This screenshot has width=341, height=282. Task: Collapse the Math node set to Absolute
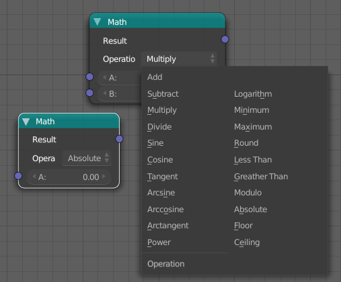point(26,122)
